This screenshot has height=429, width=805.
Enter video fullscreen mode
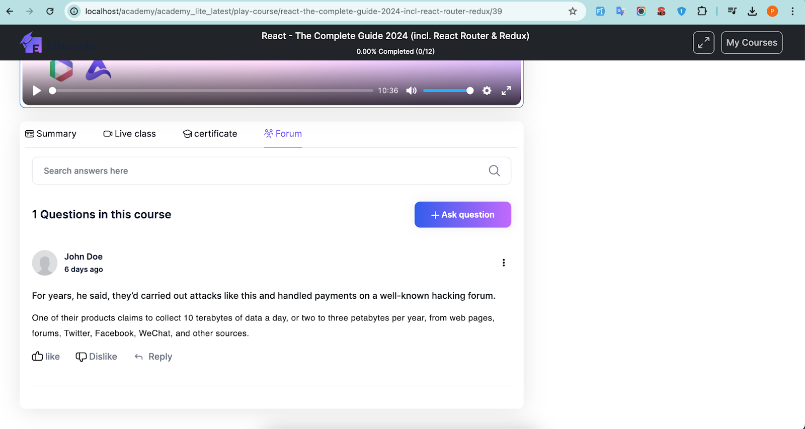point(506,91)
